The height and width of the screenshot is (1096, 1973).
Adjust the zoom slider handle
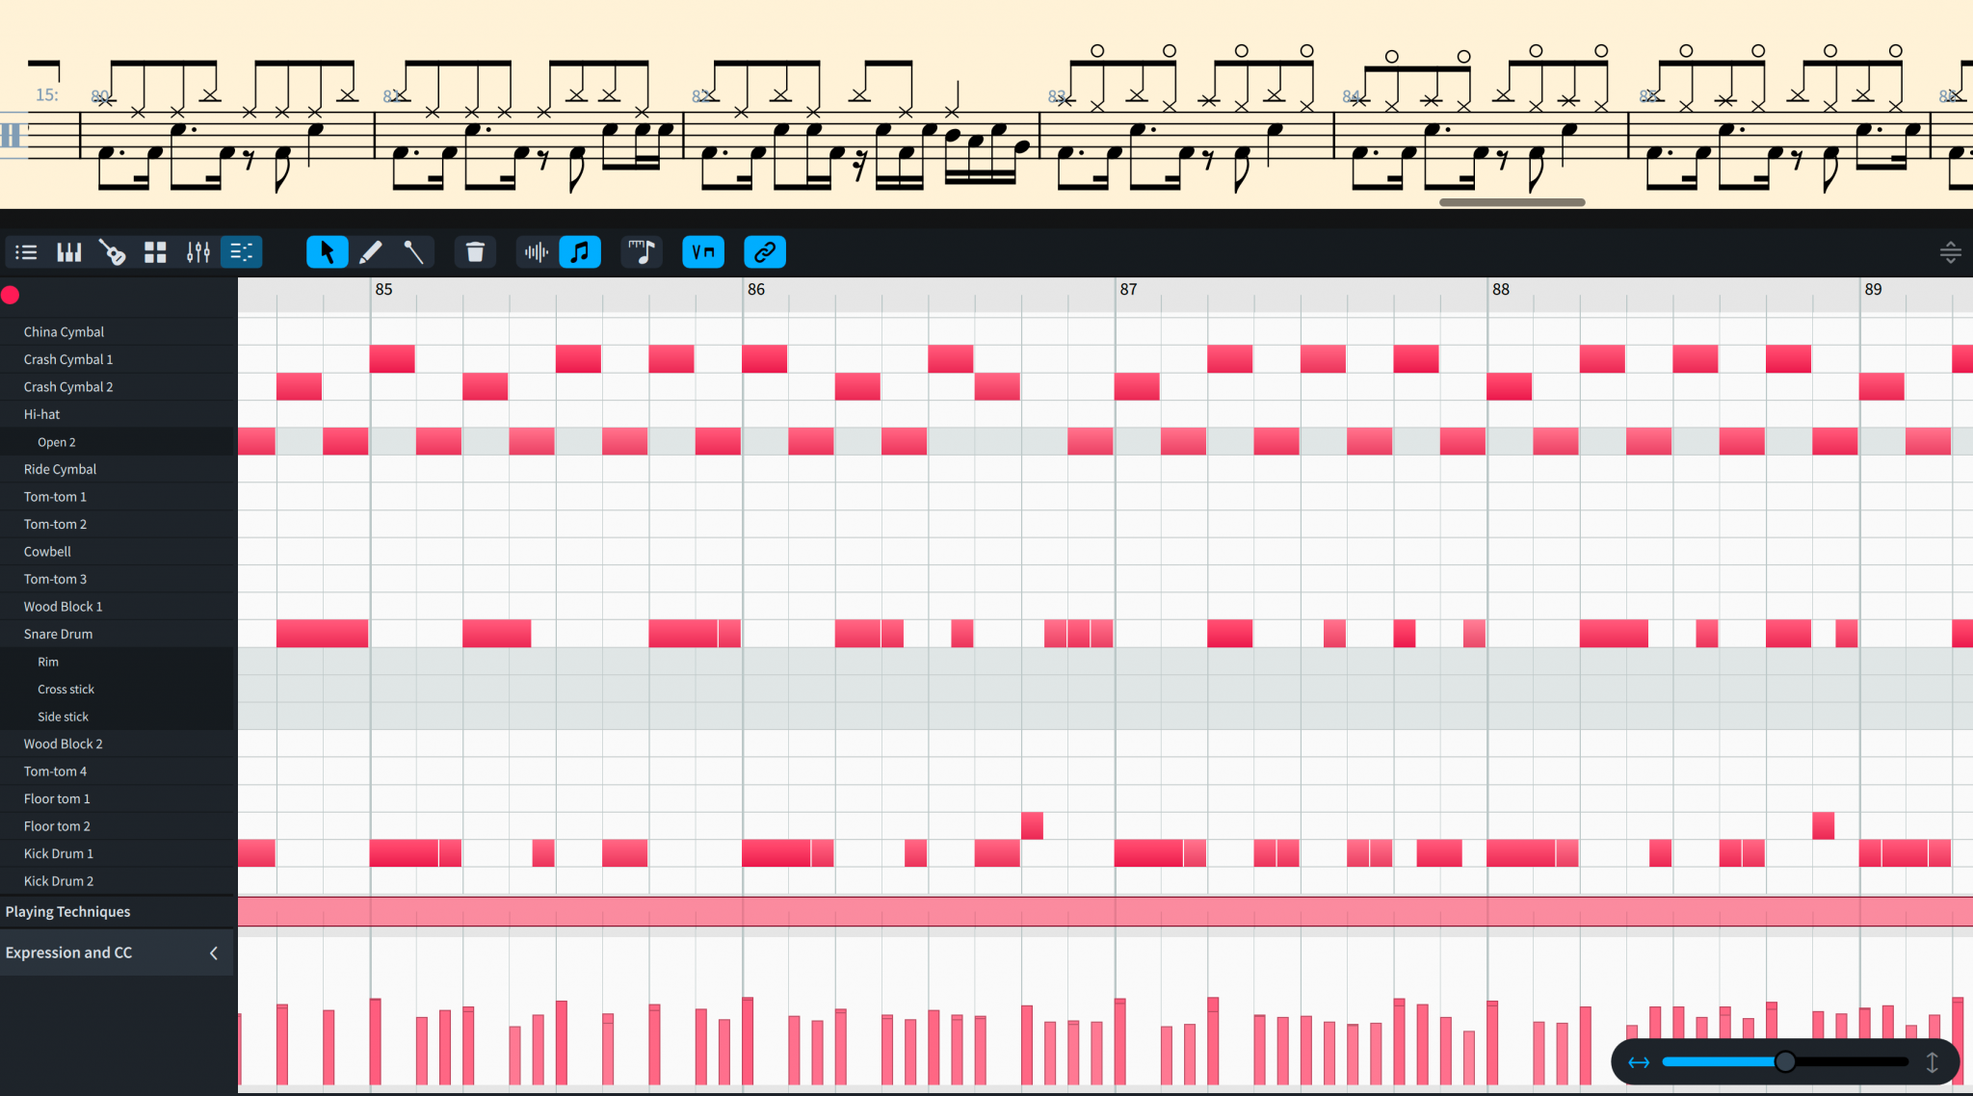pos(1785,1061)
